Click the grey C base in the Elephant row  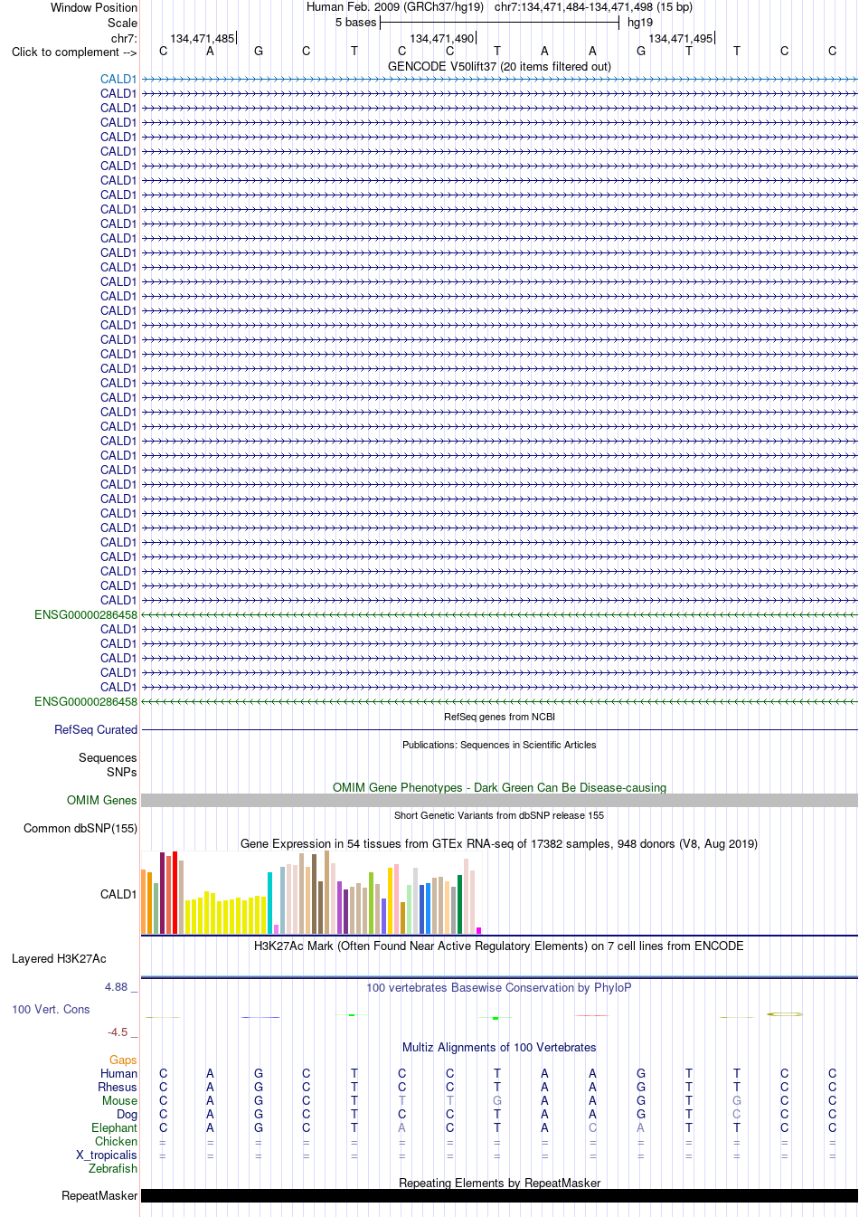pyautogui.click(x=592, y=1128)
